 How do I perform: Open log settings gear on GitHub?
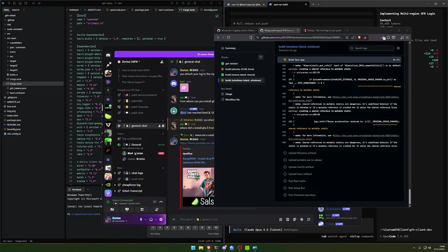coord(398,48)
